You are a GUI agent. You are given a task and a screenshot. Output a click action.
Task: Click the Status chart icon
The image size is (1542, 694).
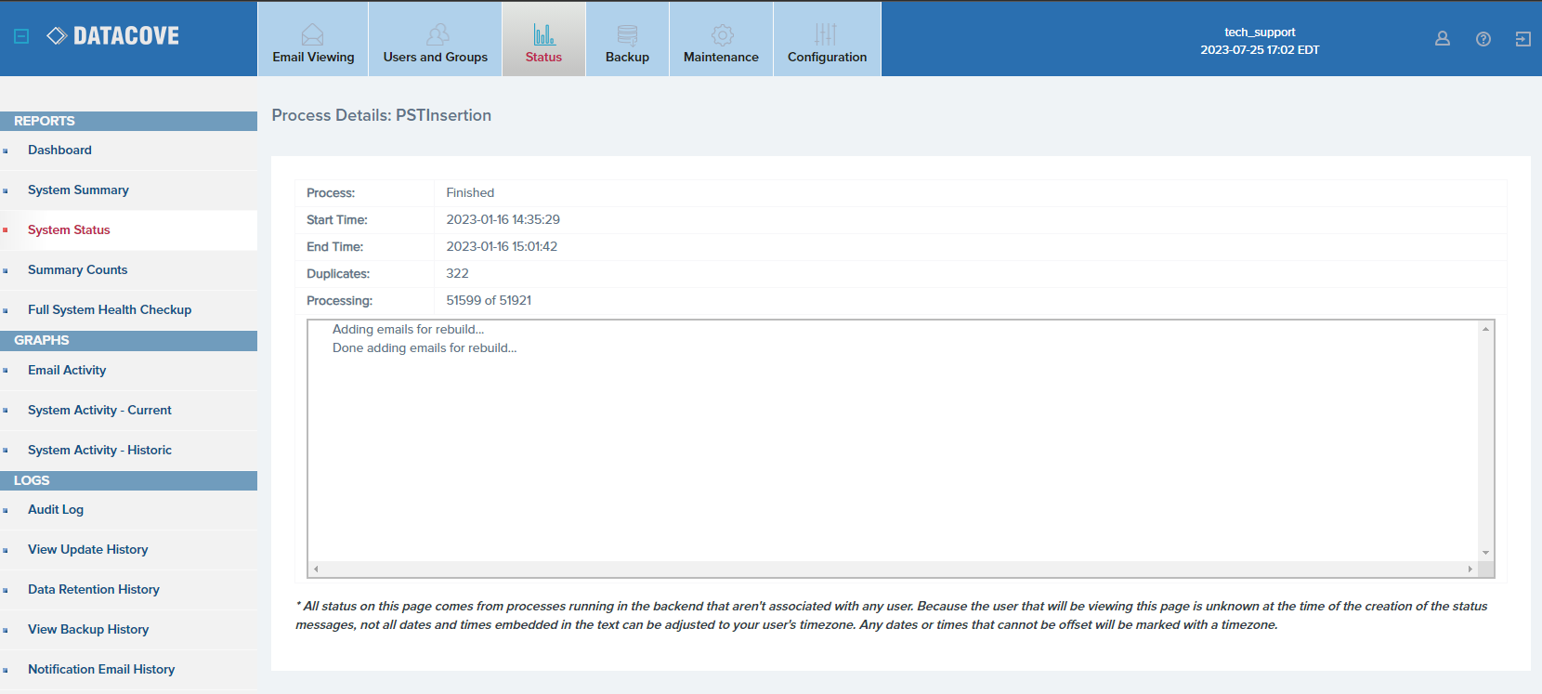tap(543, 34)
